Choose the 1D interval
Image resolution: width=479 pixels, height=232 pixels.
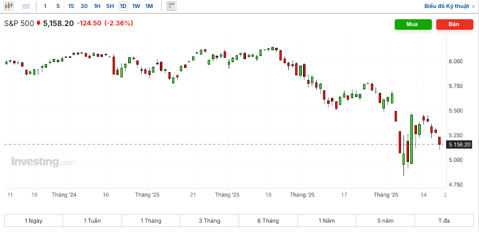pyautogui.click(x=123, y=6)
